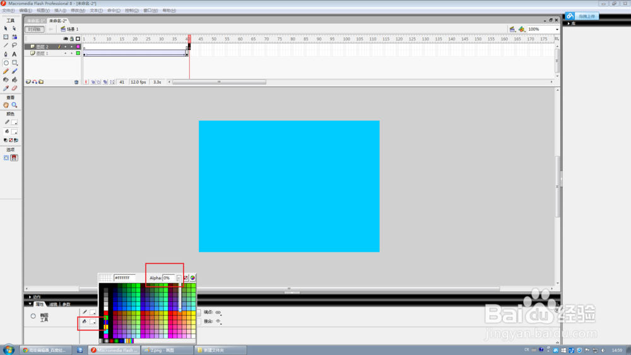Viewport: 631px width, 355px height.
Task: Select the Lasso tool
Action: (x=15, y=45)
